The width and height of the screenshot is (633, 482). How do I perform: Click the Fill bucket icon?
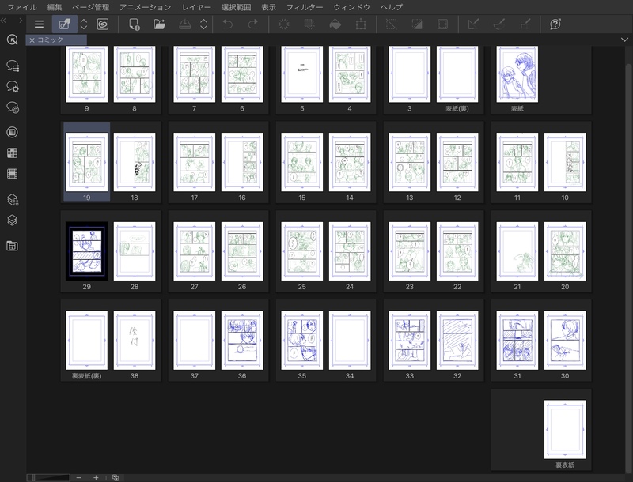tap(335, 24)
